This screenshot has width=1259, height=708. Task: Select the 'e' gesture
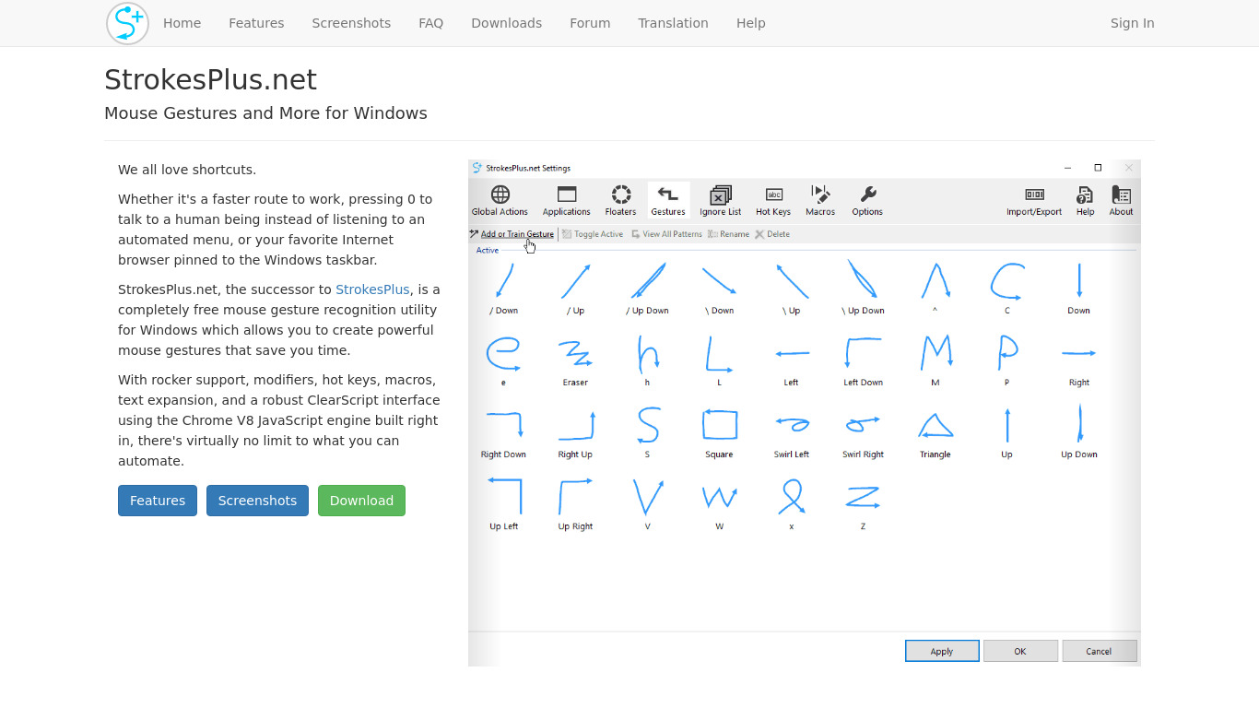click(x=503, y=360)
